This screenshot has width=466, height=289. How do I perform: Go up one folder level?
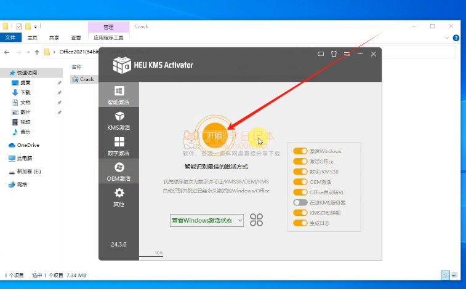(37, 52)
